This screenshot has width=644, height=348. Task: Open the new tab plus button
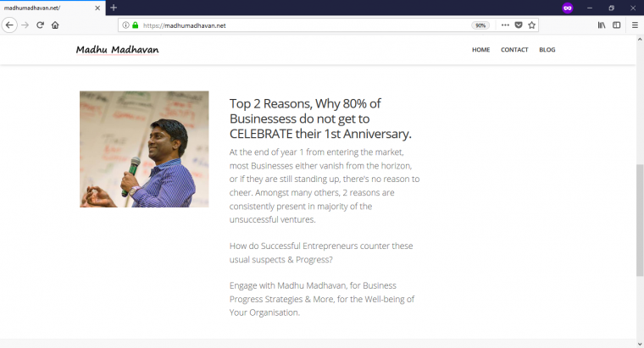click(x=114, y=8)
